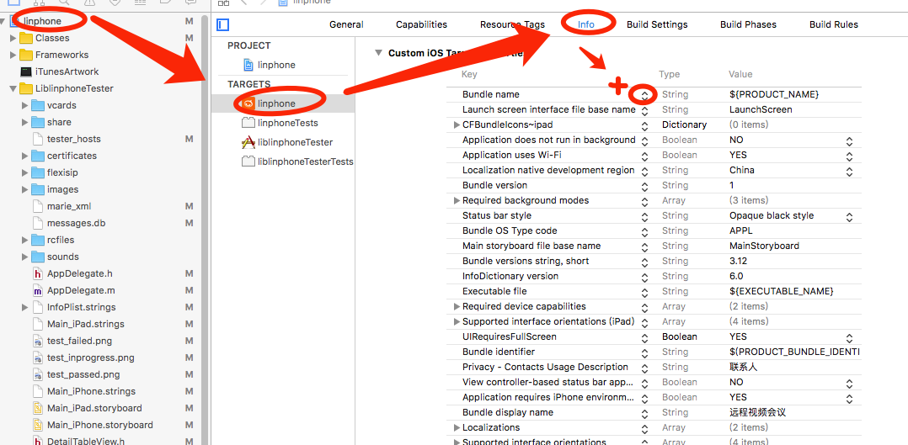Viewport: 908px width, 445px height.
Task: Click the share folder icon
Action: [38, 122]
